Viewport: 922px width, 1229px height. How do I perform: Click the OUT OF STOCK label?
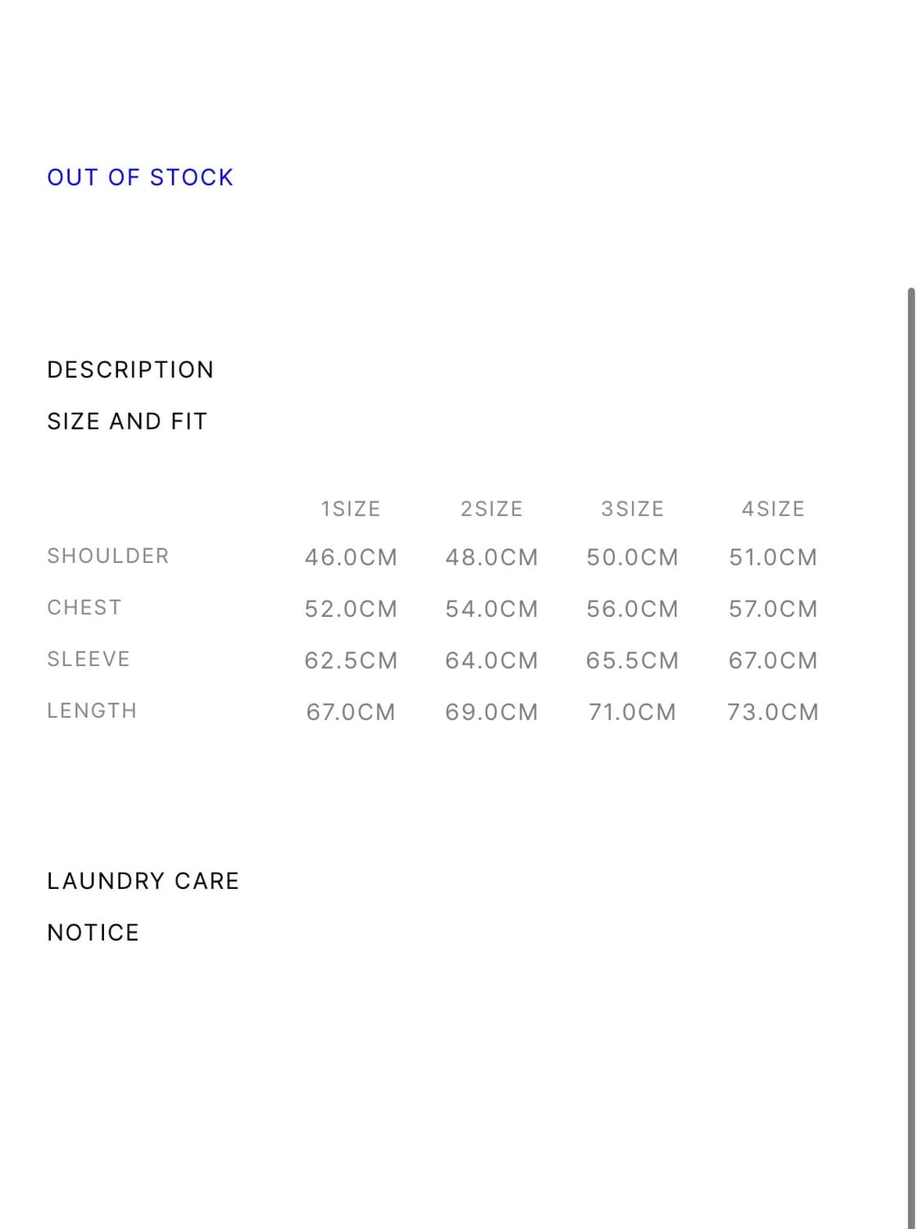pyautogui.click(x=140, y=177)
